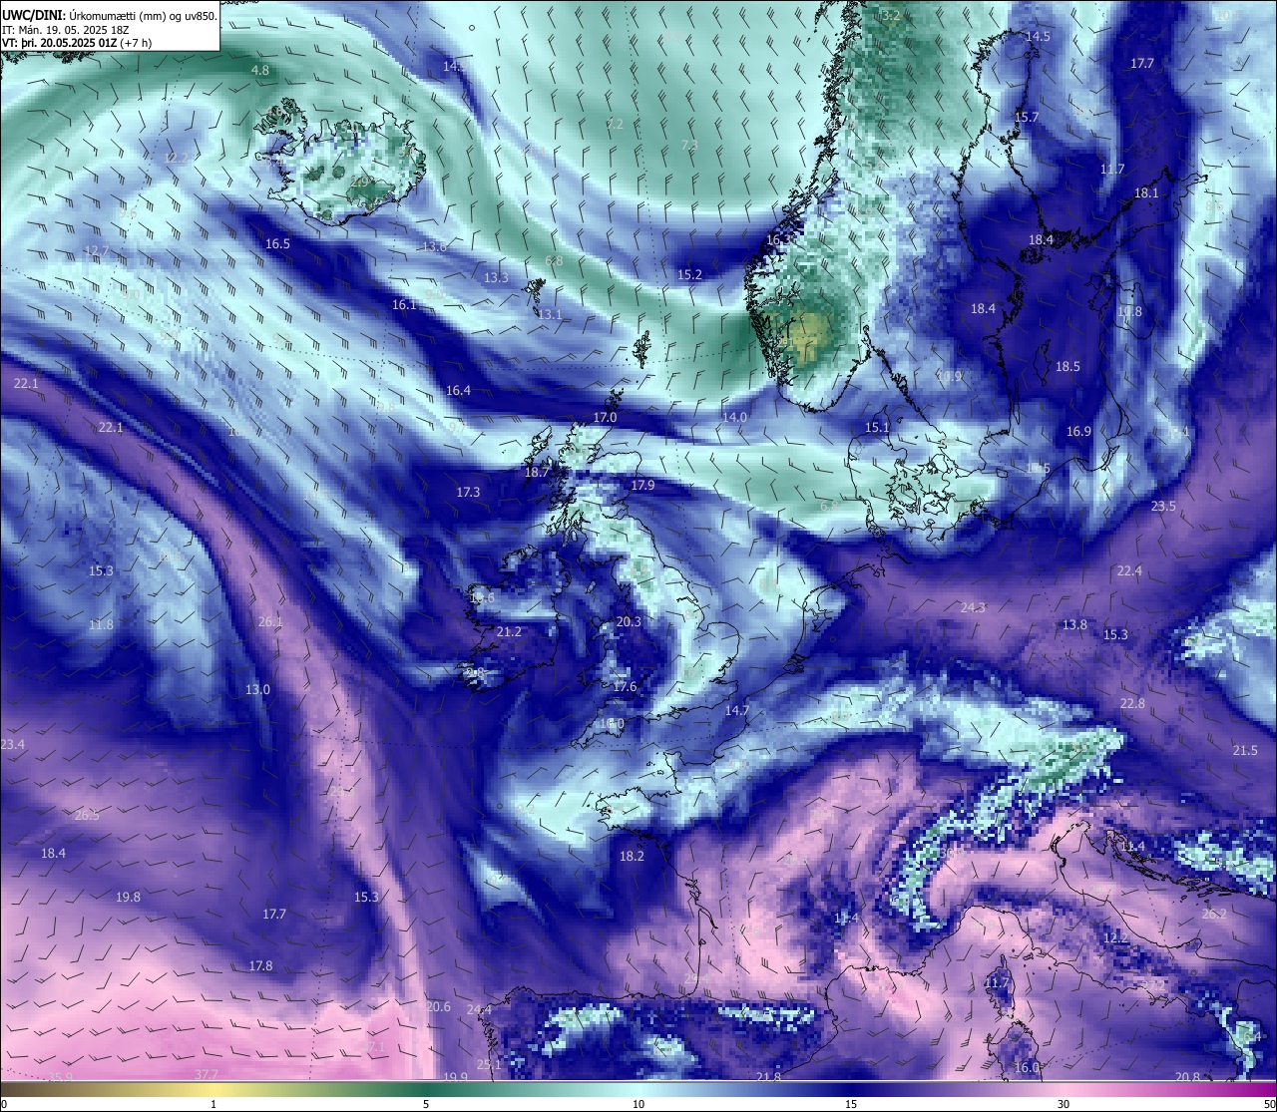Click the 37.7 map value

point(206,1074)
